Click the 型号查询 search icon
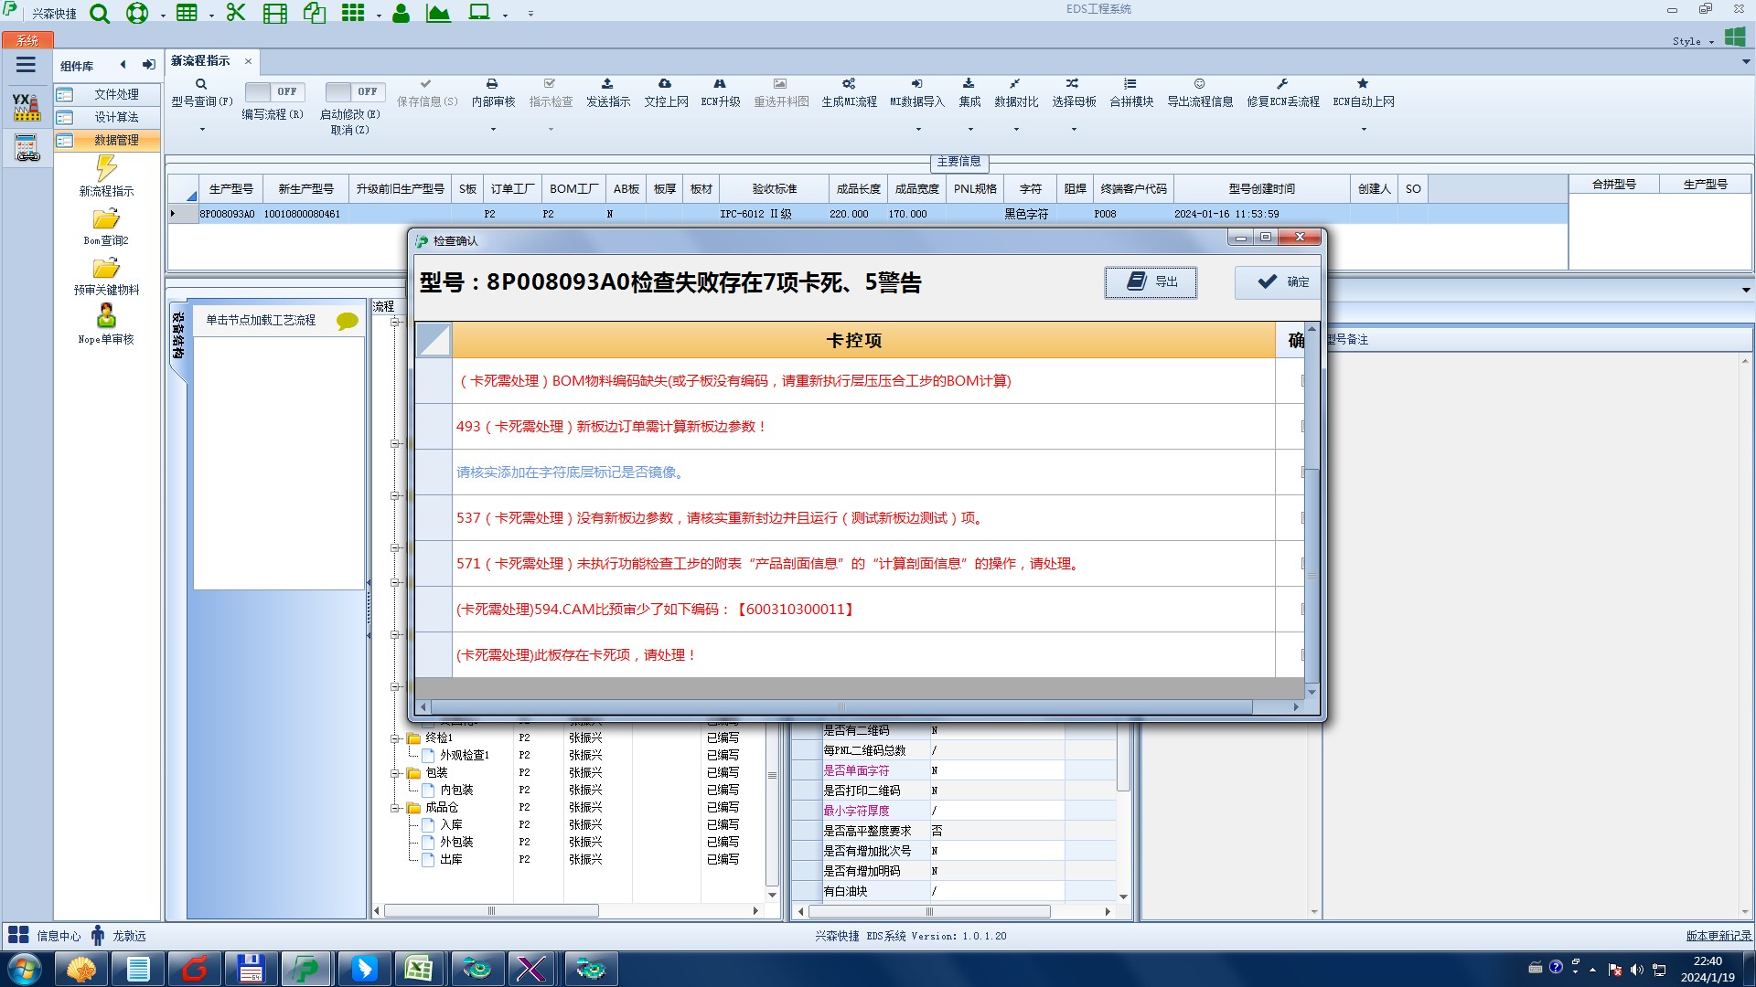 point(201,84)
